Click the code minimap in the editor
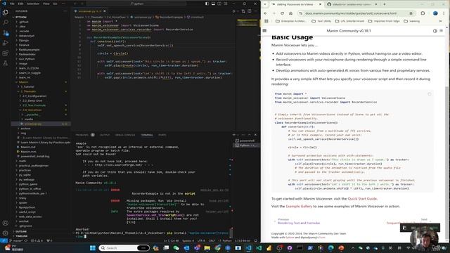 [248, 23]
